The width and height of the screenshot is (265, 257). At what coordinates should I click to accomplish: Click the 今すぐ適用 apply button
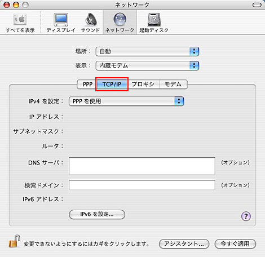(235, 244)
